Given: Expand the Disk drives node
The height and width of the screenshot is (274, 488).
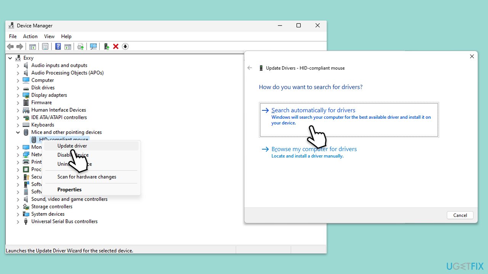Looking at the screenshot, I should pyautogui.click(x=18, y=88).
